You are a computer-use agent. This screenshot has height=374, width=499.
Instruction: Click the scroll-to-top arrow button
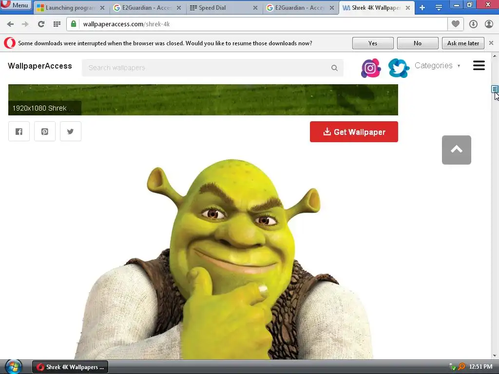(456, 150)
